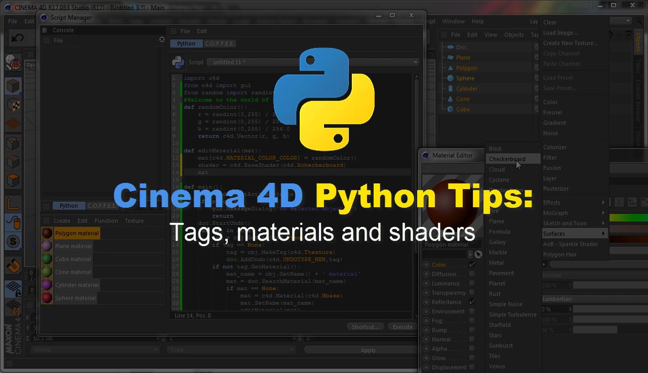
Task: Click the Undo arrow in main toolbar
Action: point(17,38)
